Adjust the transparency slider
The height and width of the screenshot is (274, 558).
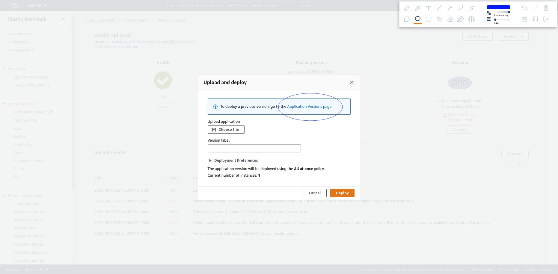pos(502,12)
